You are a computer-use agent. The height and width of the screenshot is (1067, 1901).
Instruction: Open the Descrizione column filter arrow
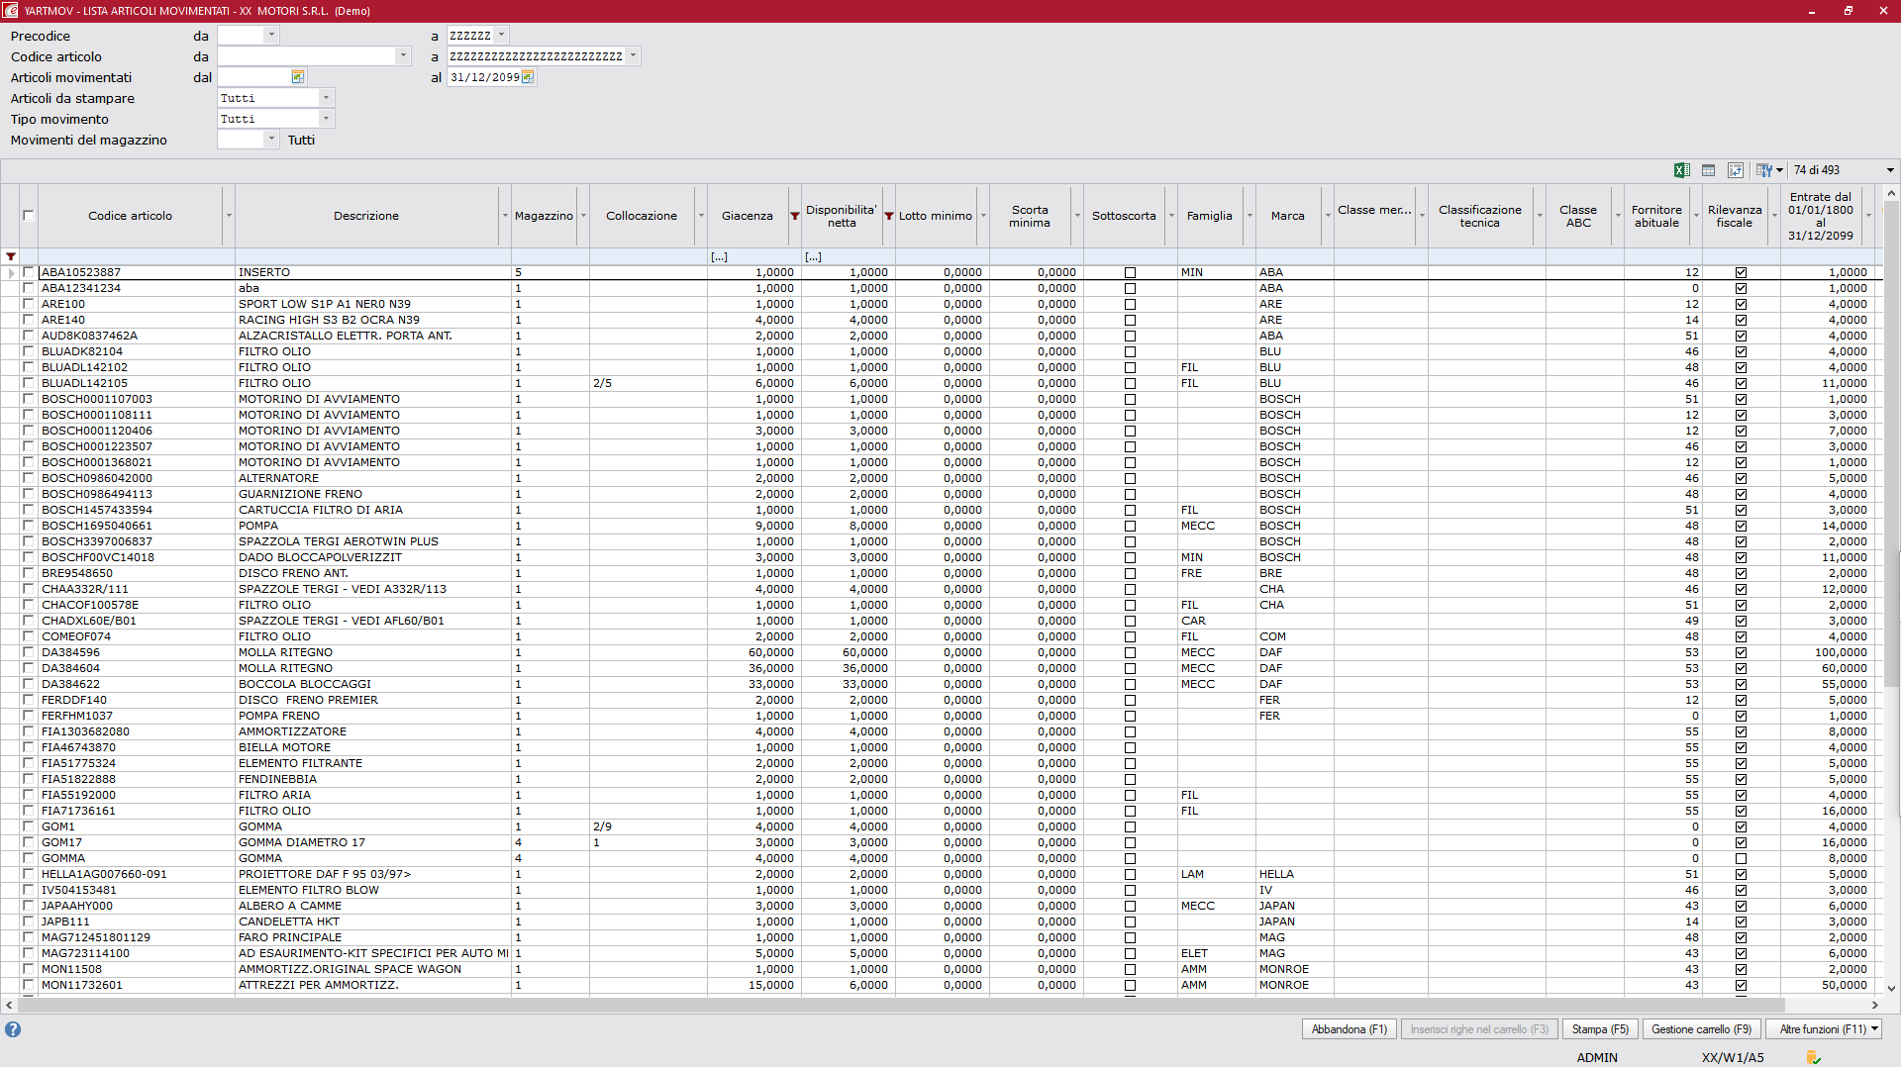click(505, 216)
